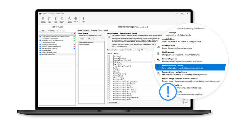Select Forward message in the actions list
245x124 pixels.
(84, 44)
